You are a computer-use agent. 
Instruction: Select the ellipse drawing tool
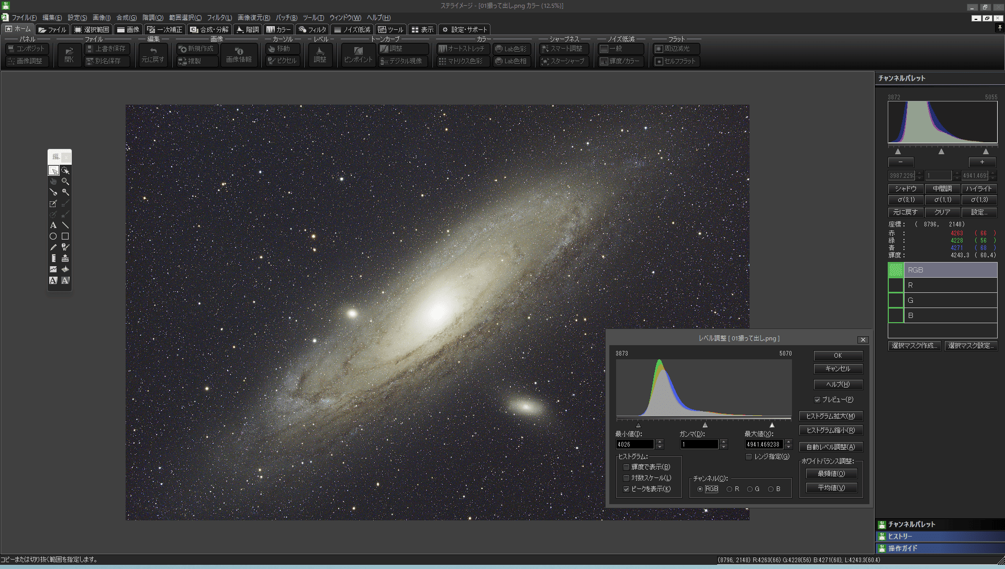pos(53,236)
